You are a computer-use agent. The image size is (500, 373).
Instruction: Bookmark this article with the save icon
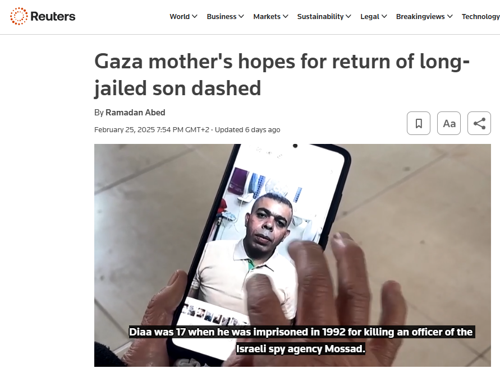point(419,123)
